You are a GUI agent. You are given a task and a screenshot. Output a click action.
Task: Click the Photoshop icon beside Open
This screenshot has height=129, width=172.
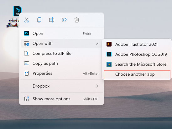(x=27, y=33)
